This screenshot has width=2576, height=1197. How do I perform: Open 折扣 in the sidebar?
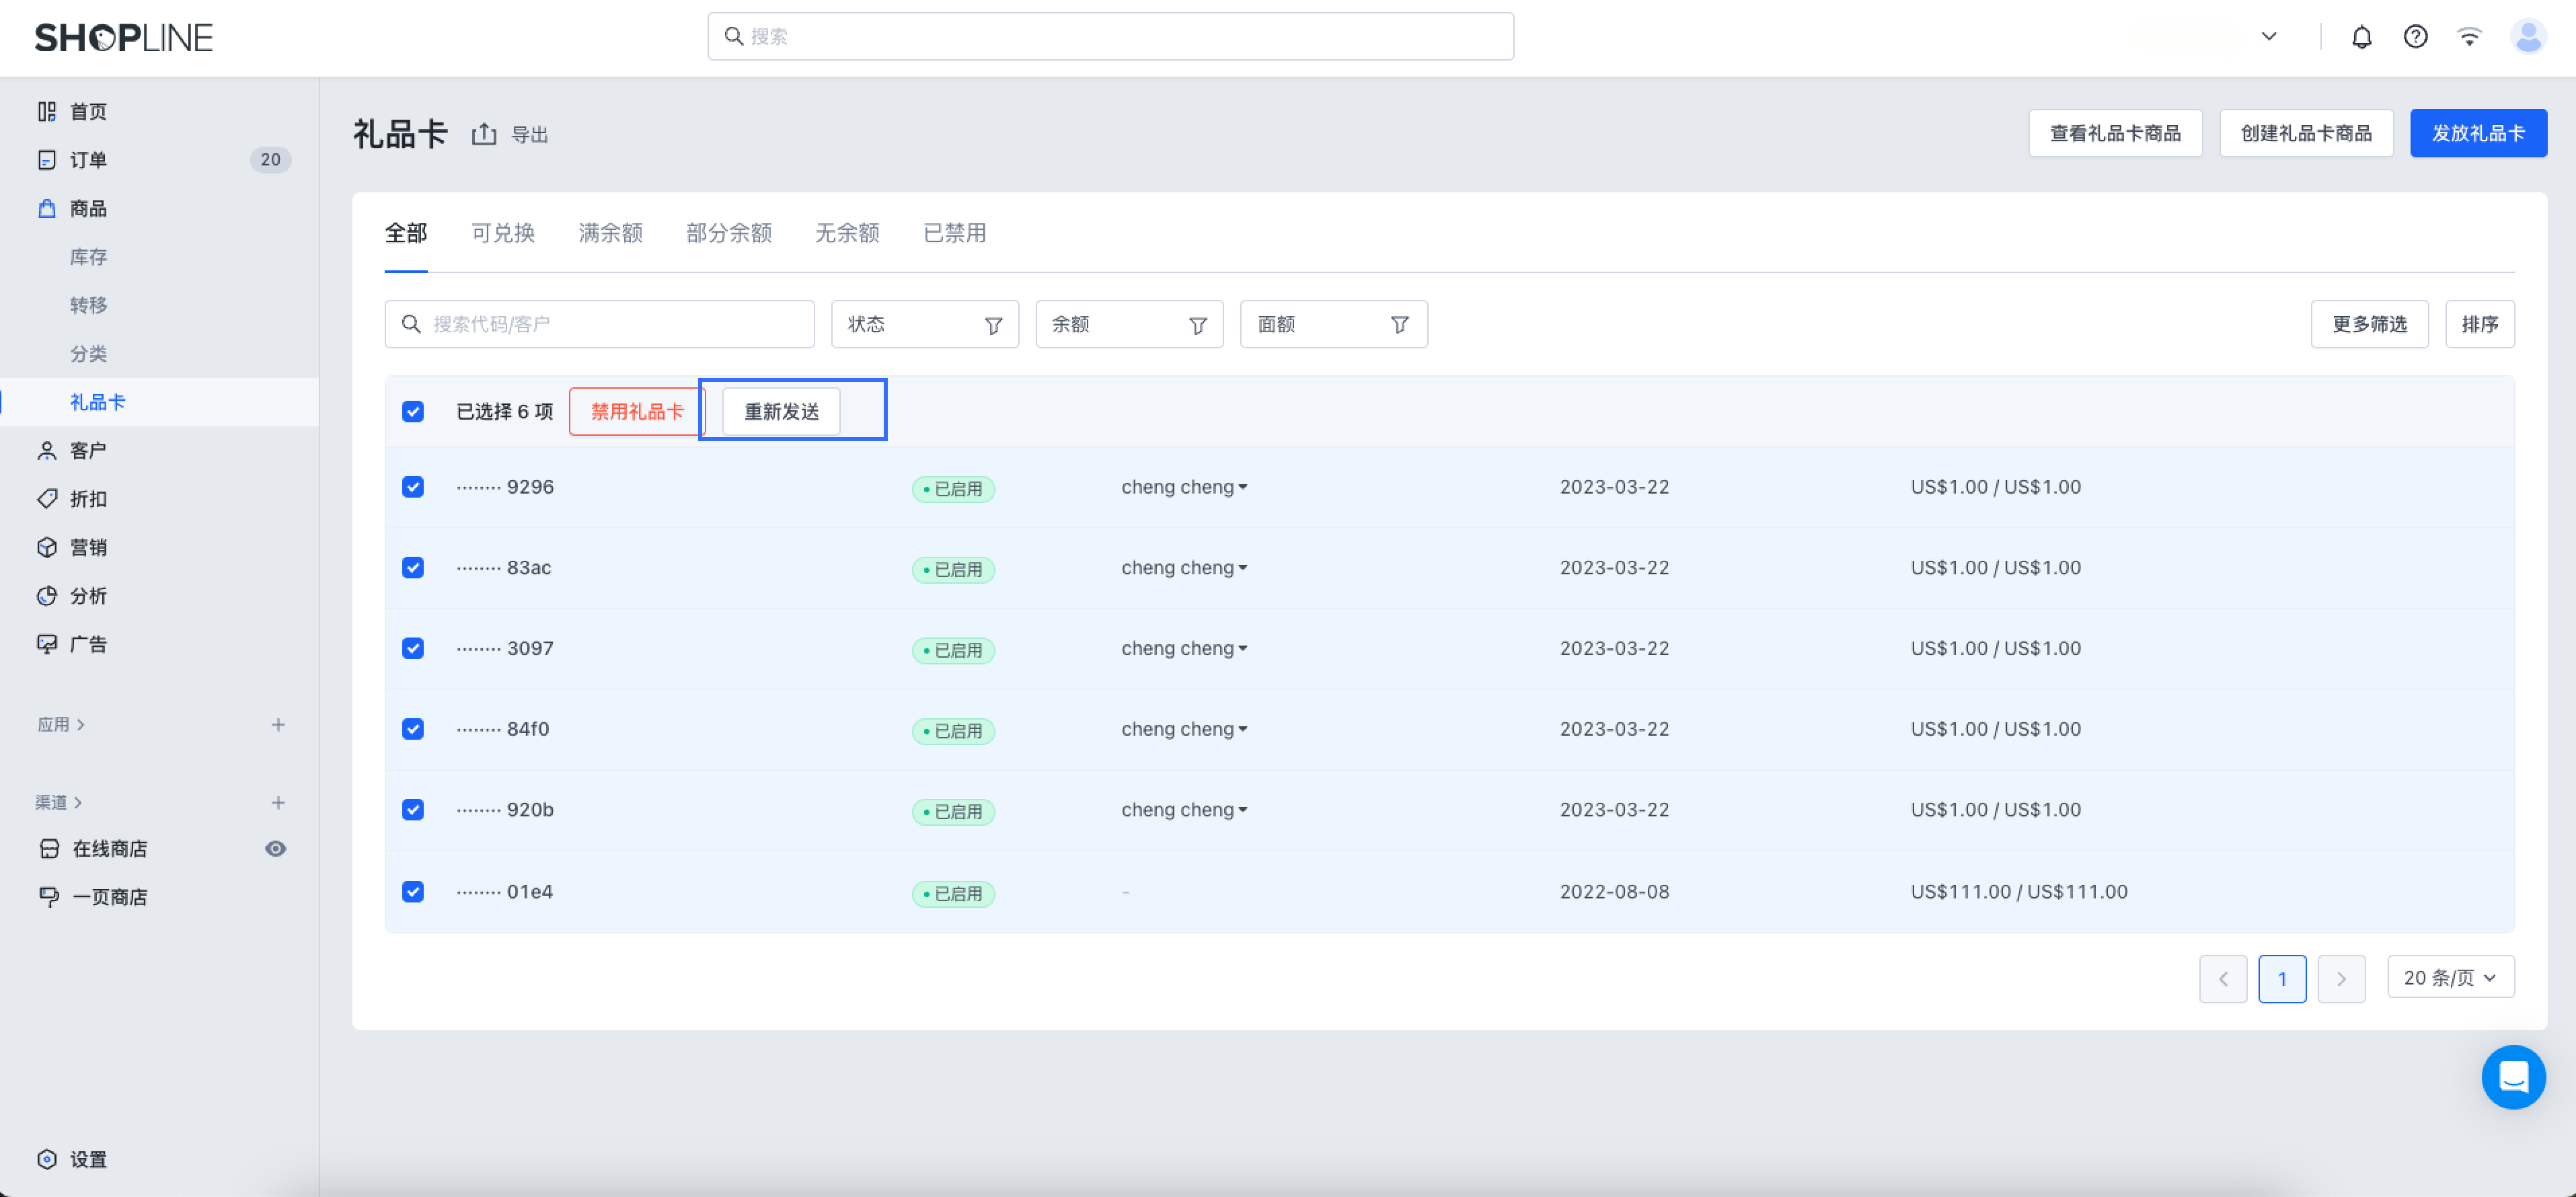[x=88, y=499]
